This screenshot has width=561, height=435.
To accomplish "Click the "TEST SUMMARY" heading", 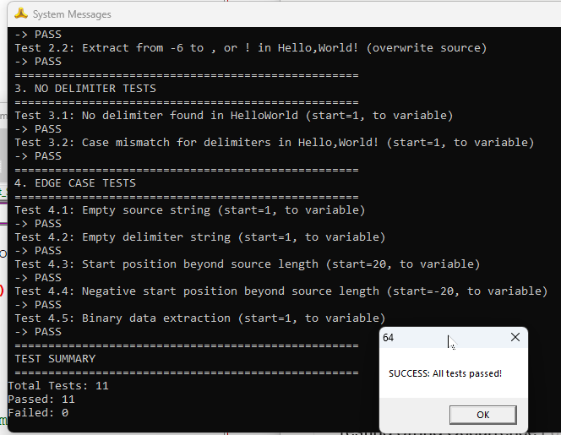I will (55, 359).
